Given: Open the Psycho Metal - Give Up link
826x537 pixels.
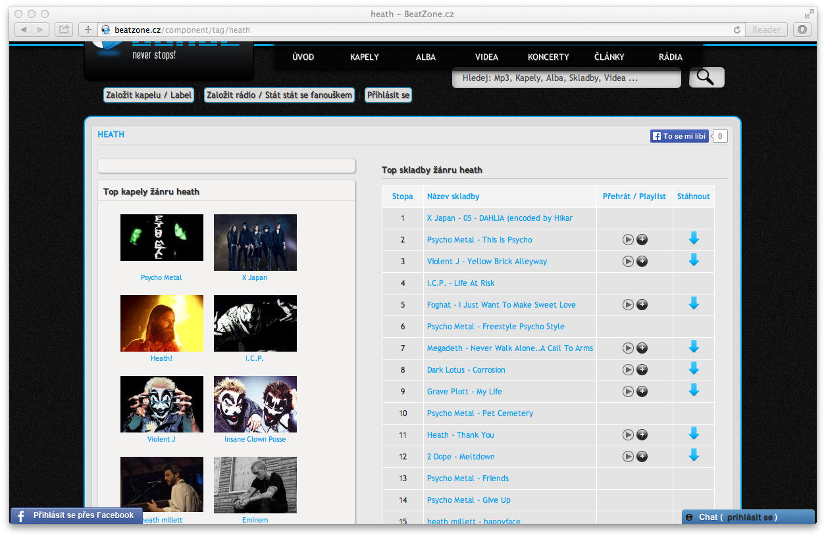Looking at the screenshot, I should [x=469, y=500].
